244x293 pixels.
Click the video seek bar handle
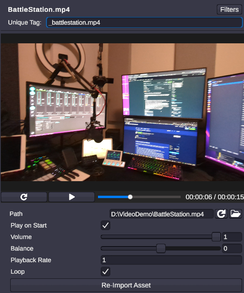point(130,197)
